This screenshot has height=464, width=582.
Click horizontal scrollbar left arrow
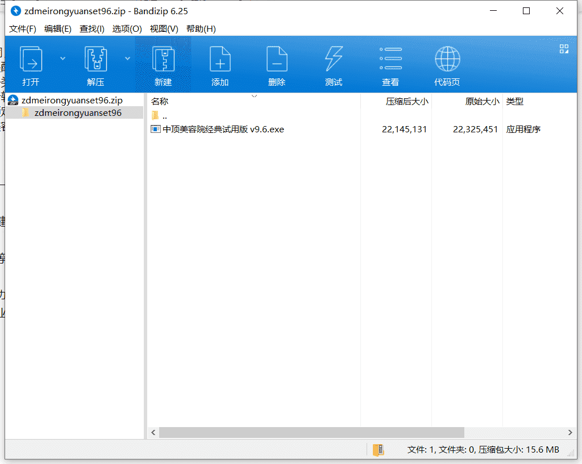(153, 432)
